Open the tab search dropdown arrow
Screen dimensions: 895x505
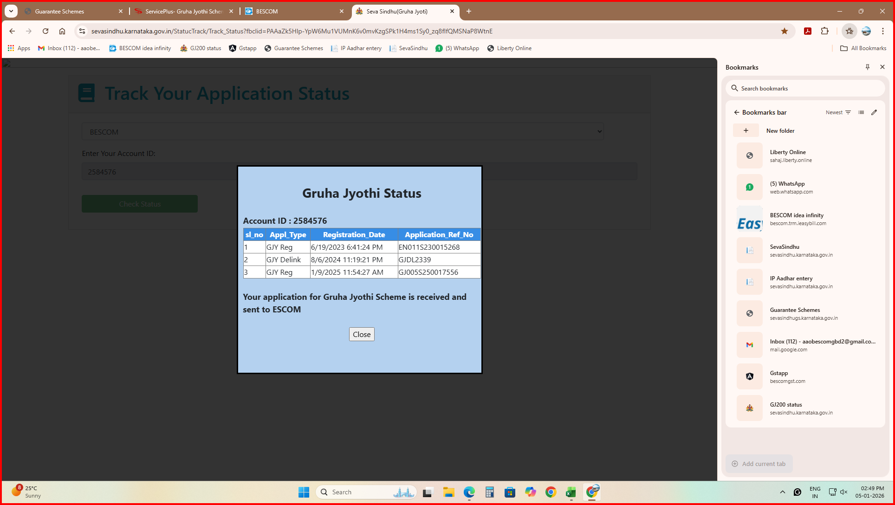(11, 11)
